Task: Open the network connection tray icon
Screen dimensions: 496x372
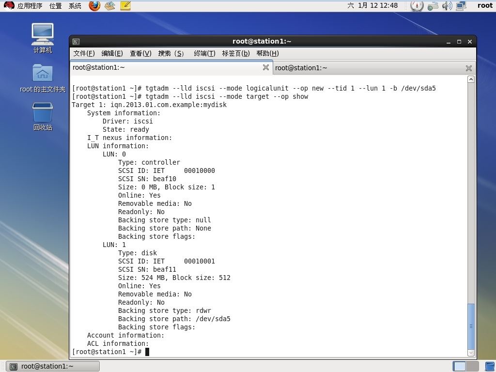Action: coord(433,6)
